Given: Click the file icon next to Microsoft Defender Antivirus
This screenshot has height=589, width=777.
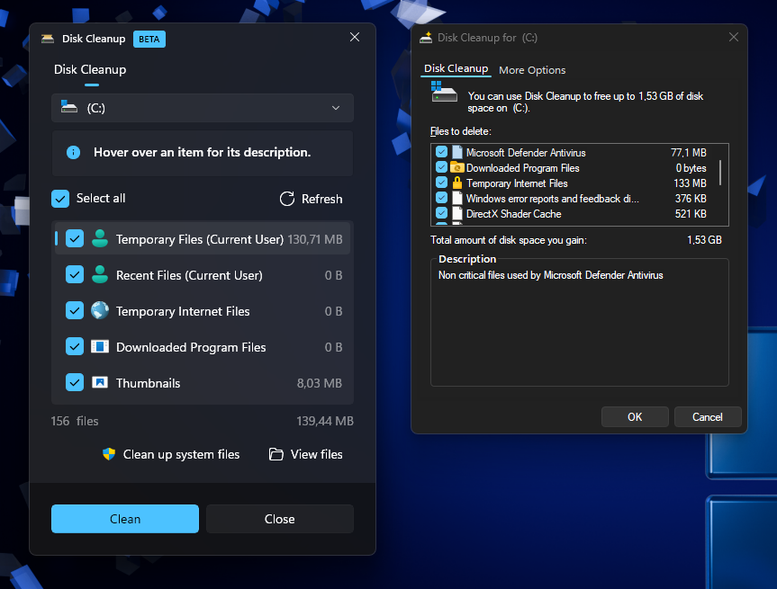Looking at the screenshot, I should pyautogui.click(x=456, y=153).
